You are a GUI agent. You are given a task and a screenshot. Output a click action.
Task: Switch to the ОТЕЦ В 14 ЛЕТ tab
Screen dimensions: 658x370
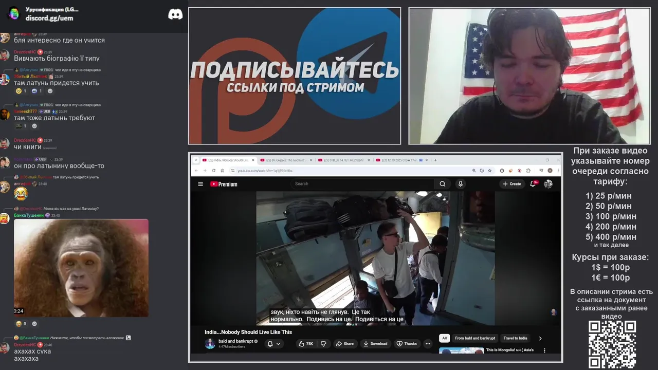pyautogui.click(x=344, y=160)
